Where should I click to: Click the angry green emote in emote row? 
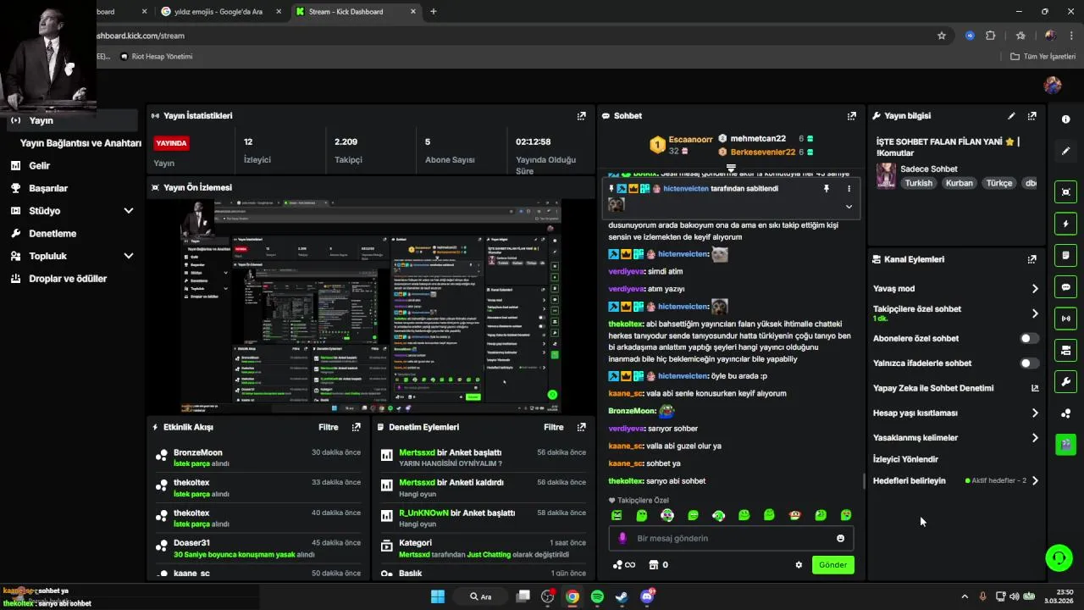617,515
